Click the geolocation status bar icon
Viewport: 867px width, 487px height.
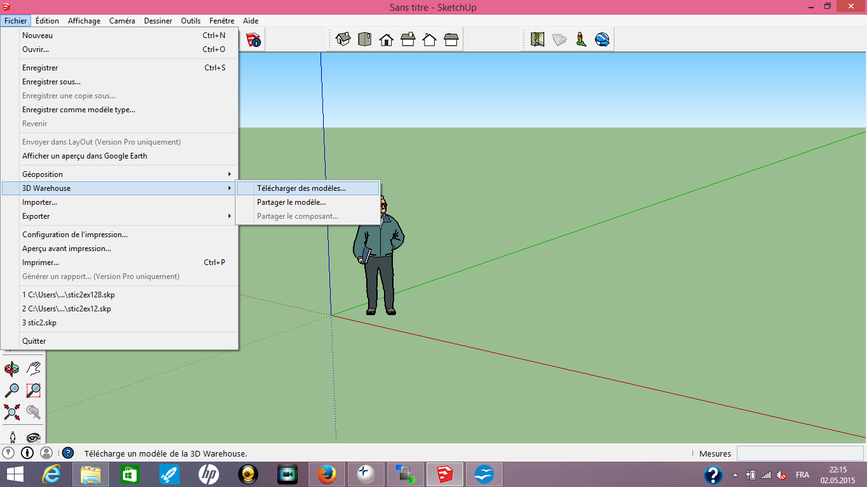pos(8,453)
